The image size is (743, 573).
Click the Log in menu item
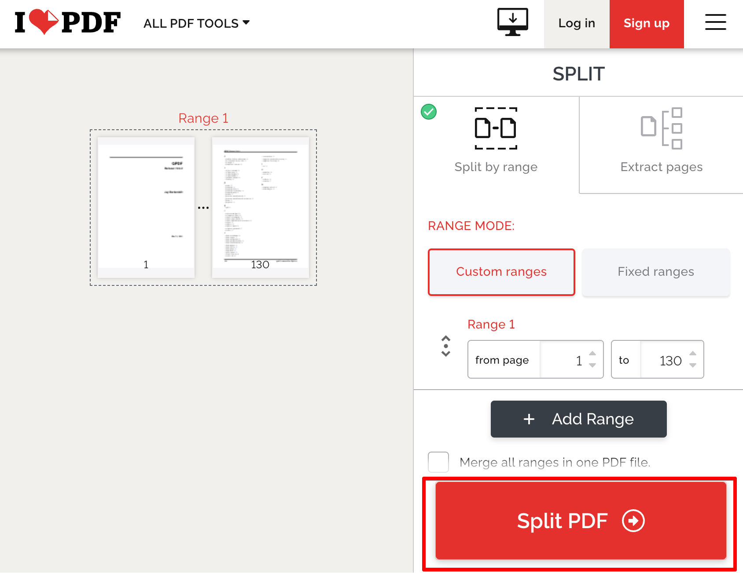coord(576,24)
